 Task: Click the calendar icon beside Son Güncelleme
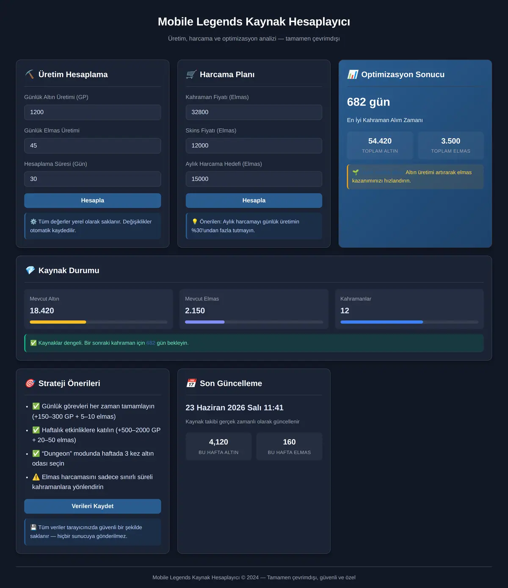(x=191, y=383)
